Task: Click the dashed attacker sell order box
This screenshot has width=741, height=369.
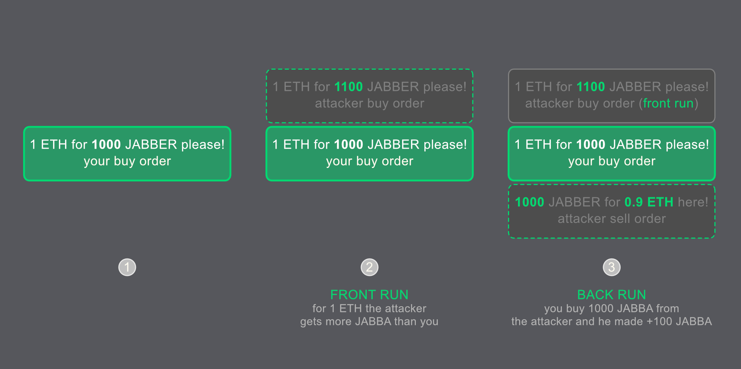Action: (x=612, y=211)
